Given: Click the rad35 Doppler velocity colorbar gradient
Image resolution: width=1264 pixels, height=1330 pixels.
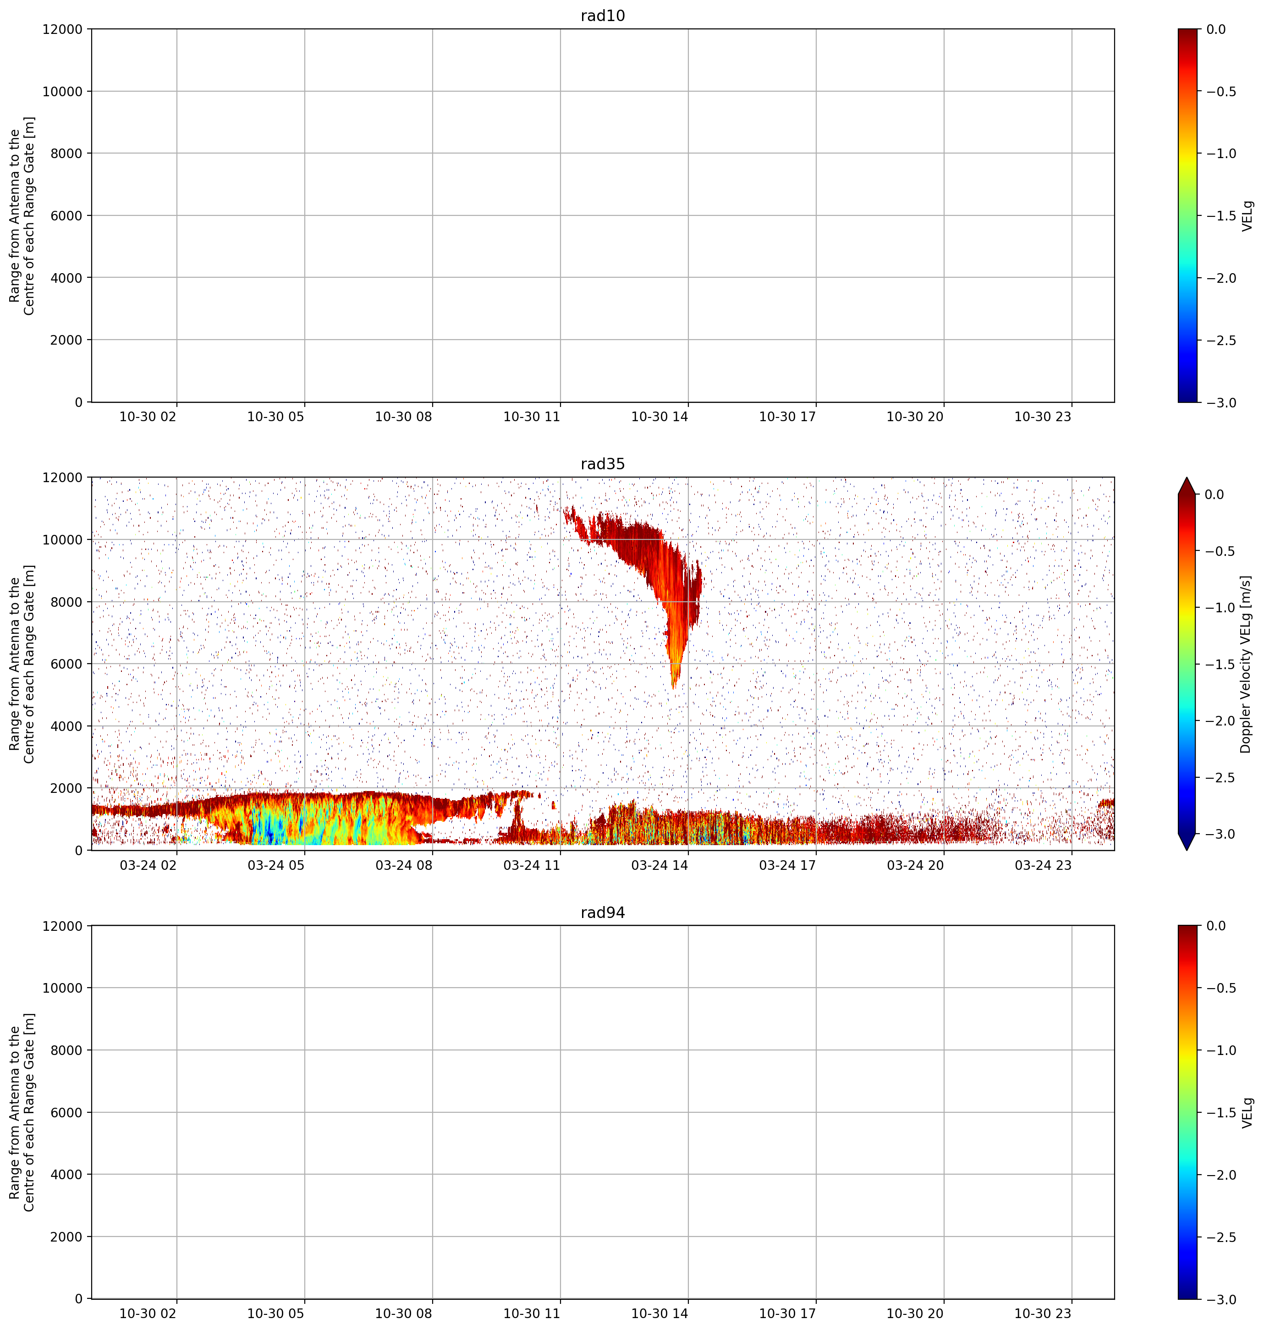Looking at the screenshot, I should [1188, 664].
